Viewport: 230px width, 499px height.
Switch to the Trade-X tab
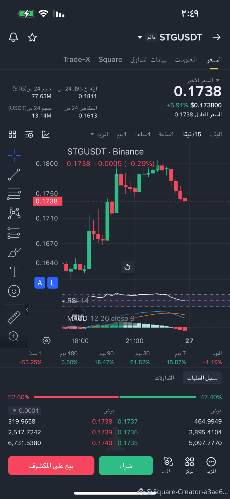[x=77, y=59]
